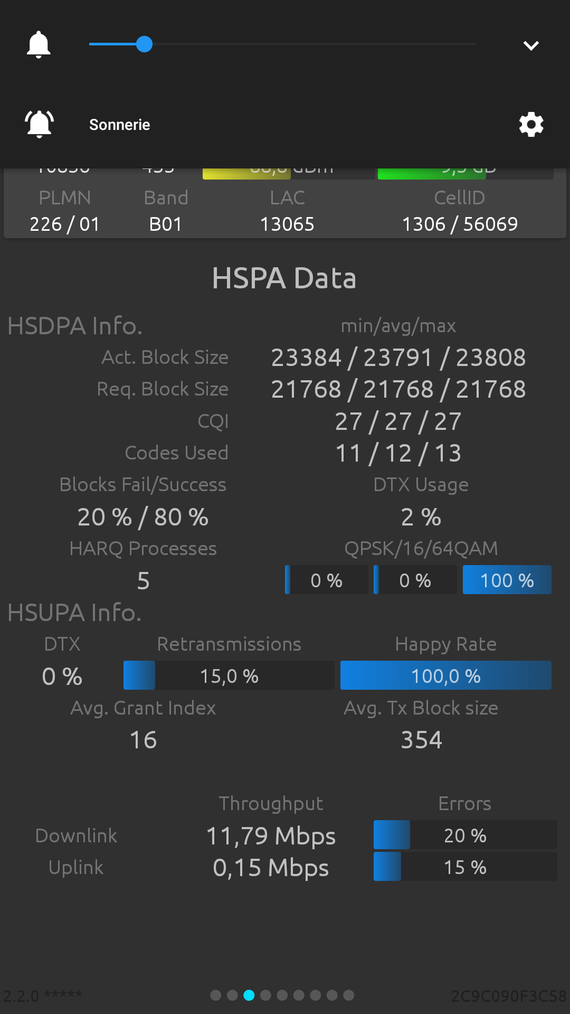This screenshot has width=570, height=1014.
Task: Tap the Downlink errors 20 % bar
Action: point(465,835)
